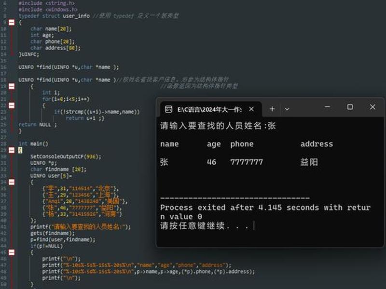Close the console window
This screenshot has width=386, height=289.
pos(372,107)
